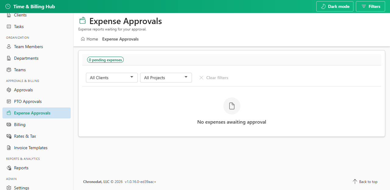The height and width of the screenshot is (190, 390).
Task: Click the ORGANIZATION section header
Action: [x=18, y=38]
